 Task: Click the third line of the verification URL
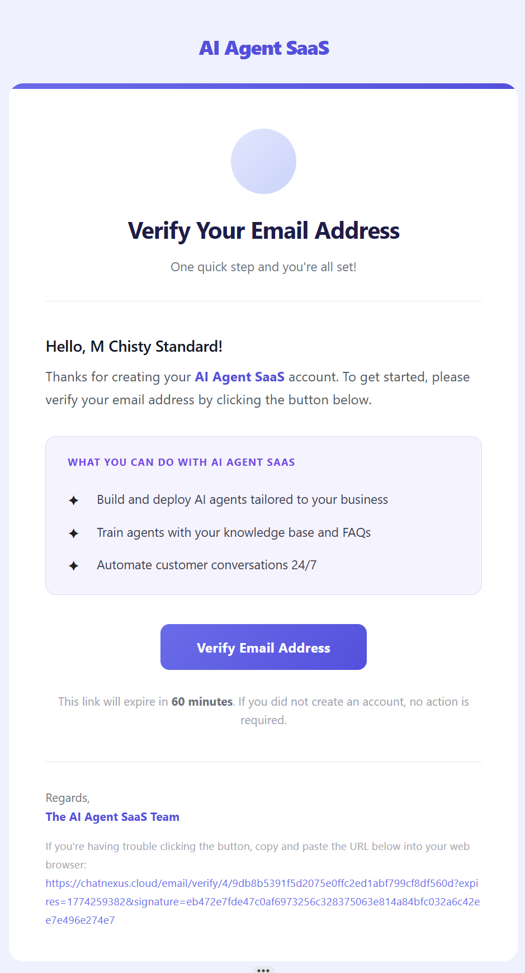pos(80,920)
